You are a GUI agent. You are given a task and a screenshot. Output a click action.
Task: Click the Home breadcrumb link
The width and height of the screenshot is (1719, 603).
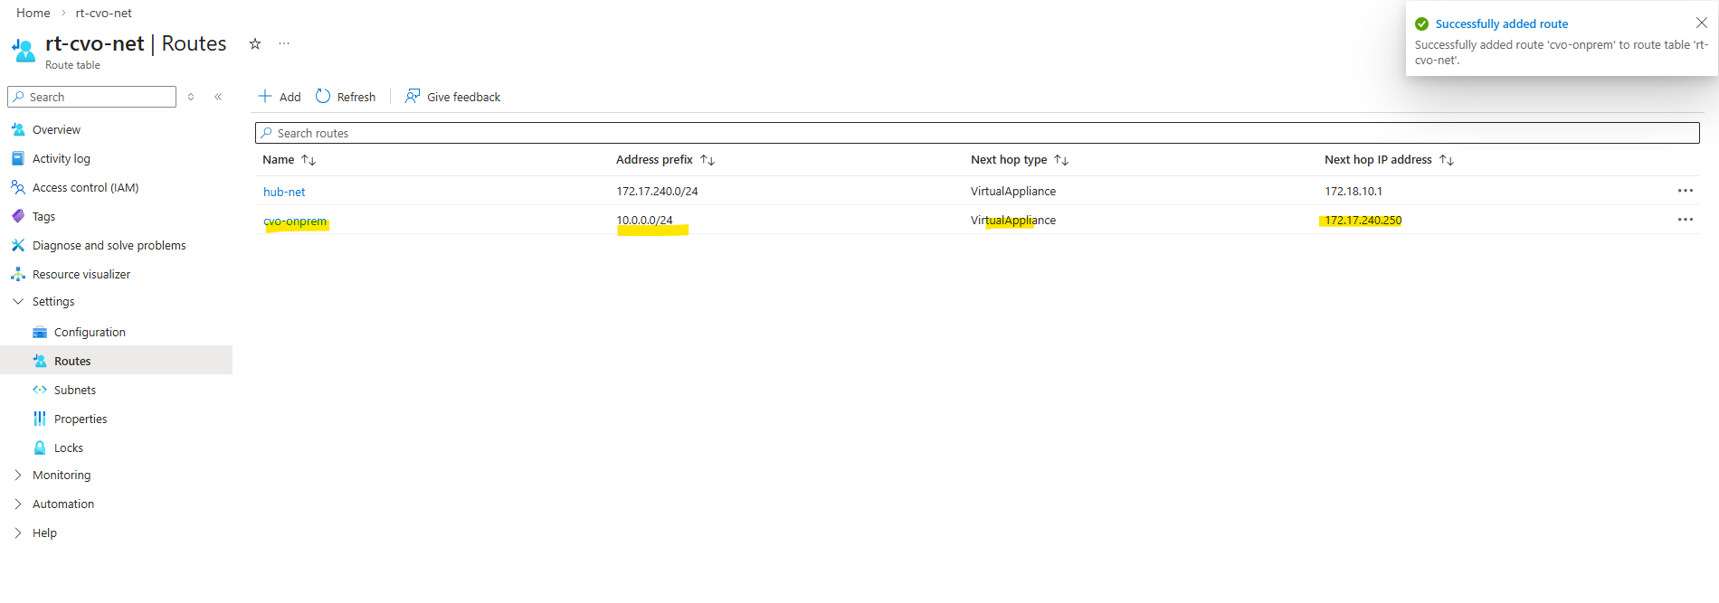[33, 13]
